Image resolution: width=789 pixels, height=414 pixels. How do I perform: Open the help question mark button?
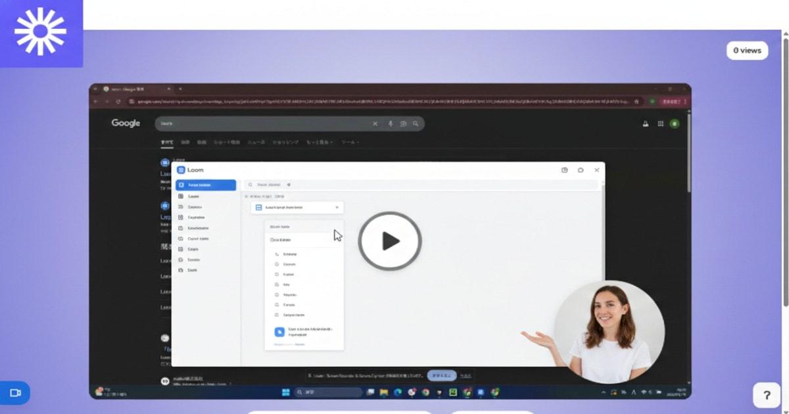(766, 395)
